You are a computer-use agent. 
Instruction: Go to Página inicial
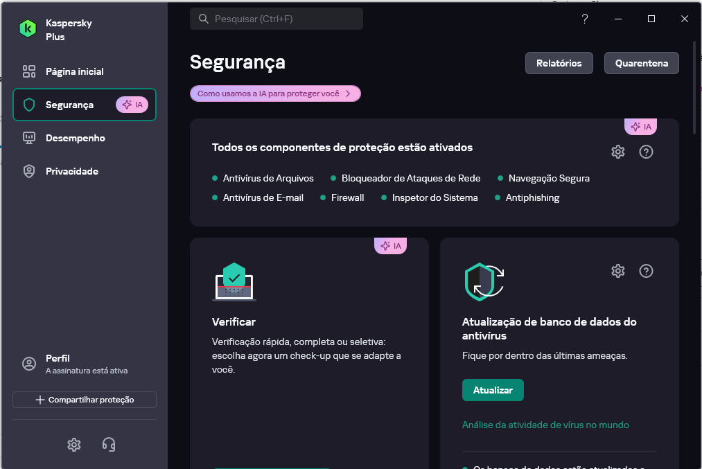point(74,71)
